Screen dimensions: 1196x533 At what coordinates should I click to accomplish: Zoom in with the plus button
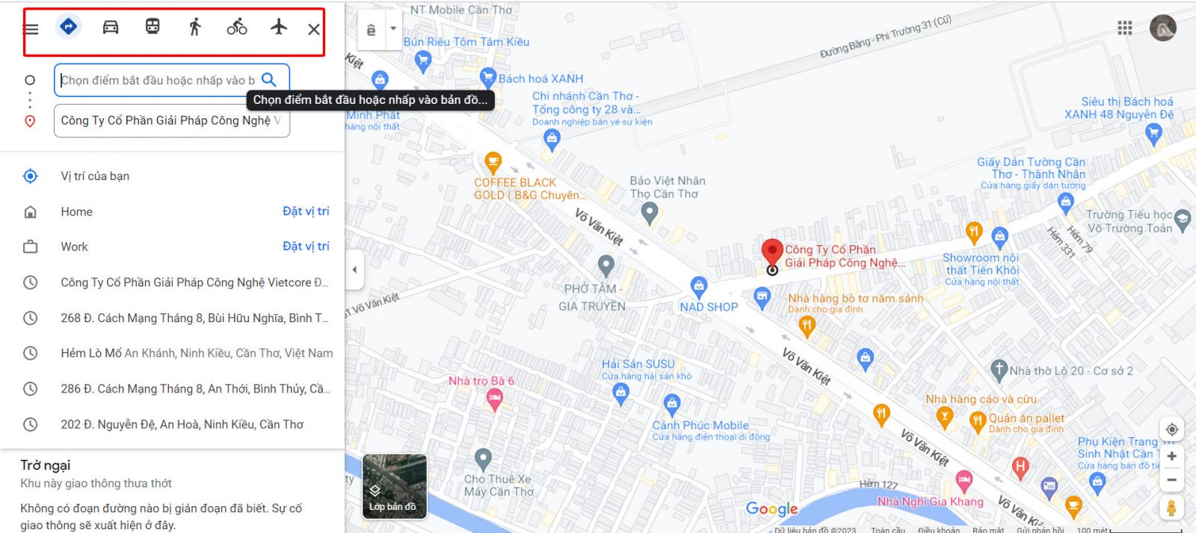point(1171,456)
